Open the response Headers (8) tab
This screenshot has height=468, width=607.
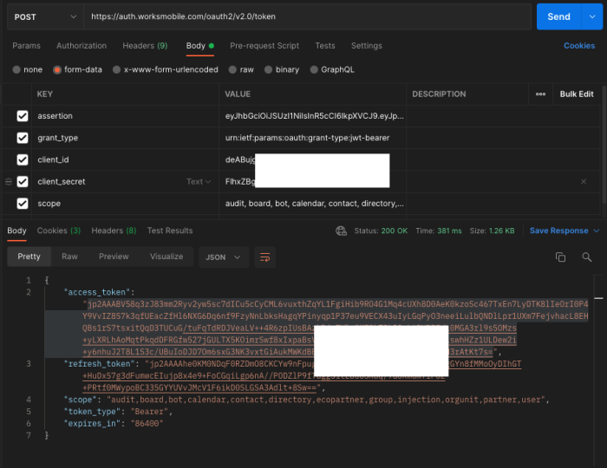(x=114, y=231)
